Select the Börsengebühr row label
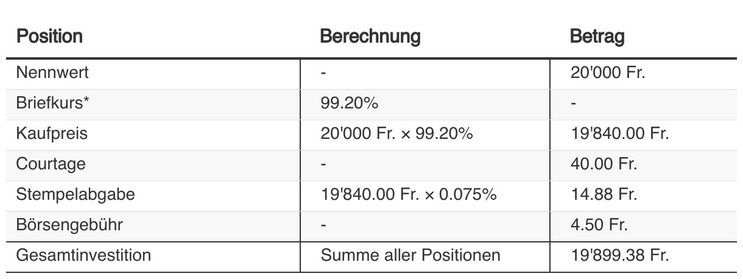 click(69, 225)
